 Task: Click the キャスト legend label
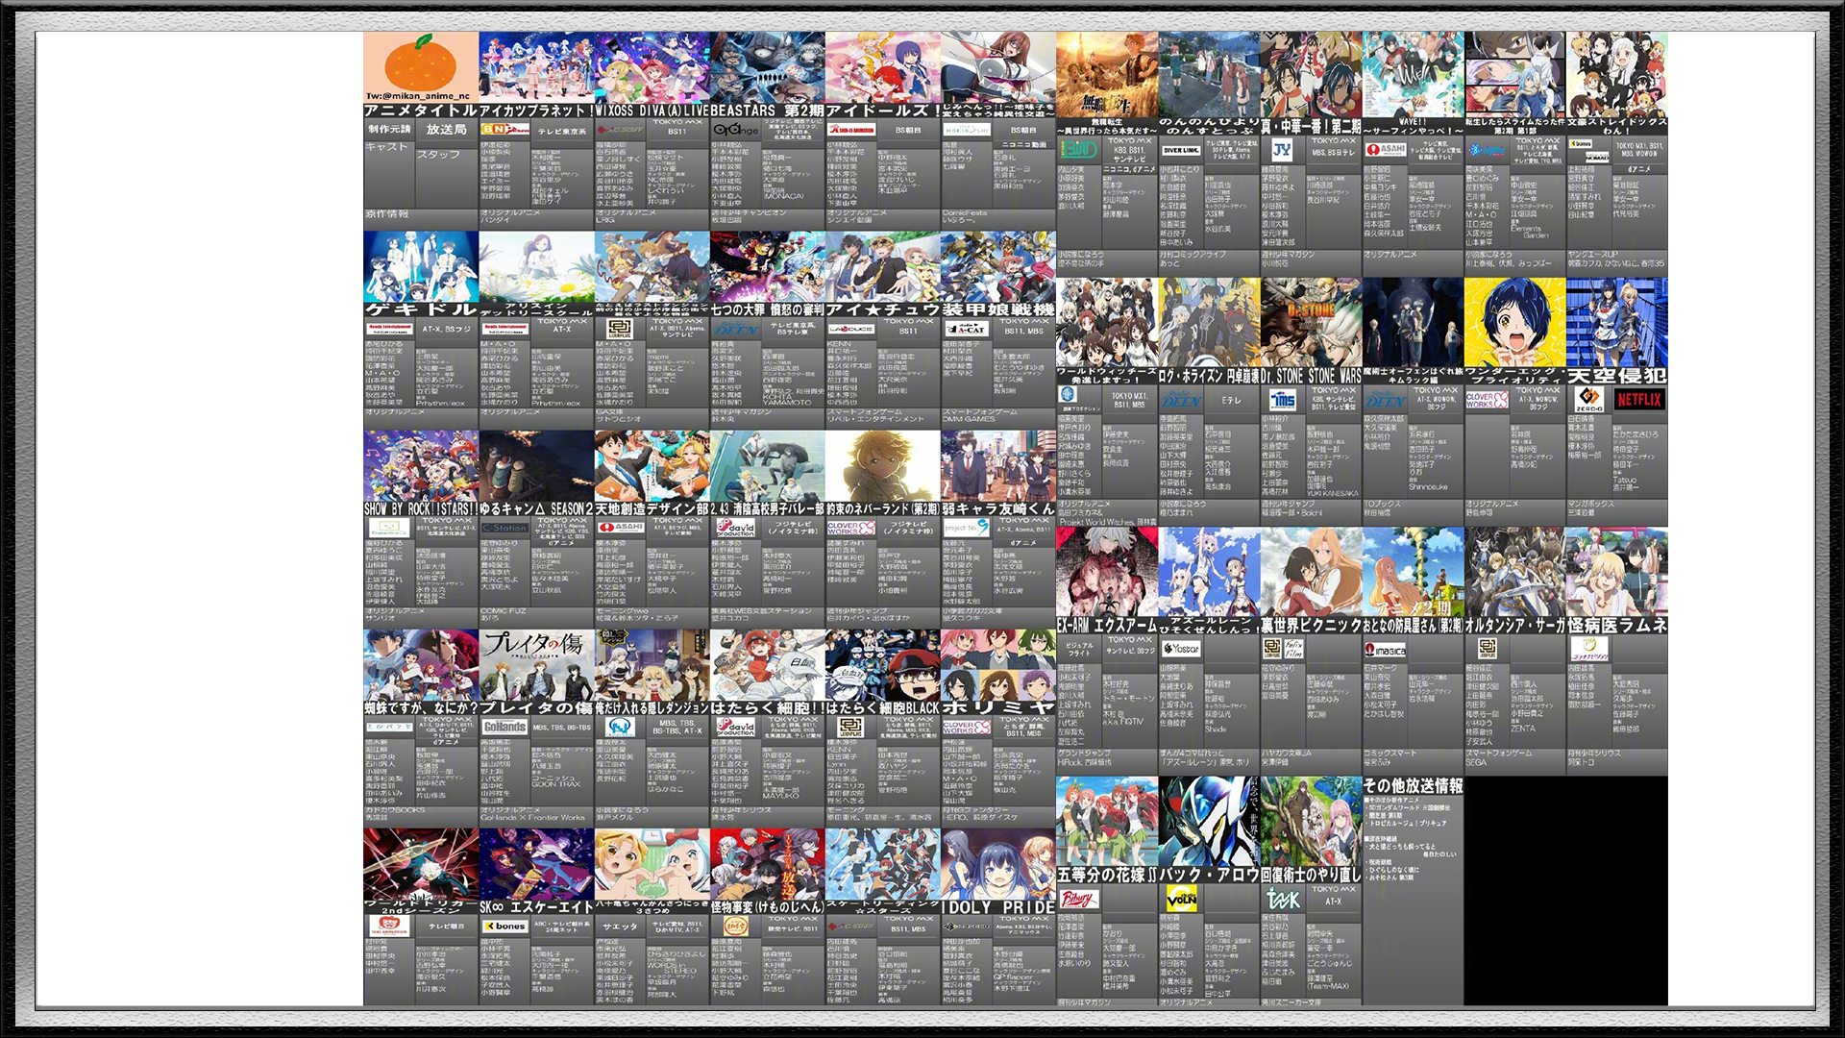[386, 147]
